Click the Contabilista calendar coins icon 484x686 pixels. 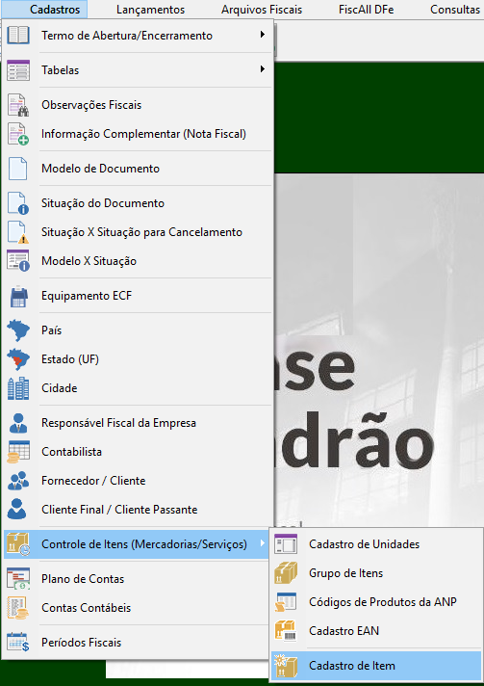(18, 452)
